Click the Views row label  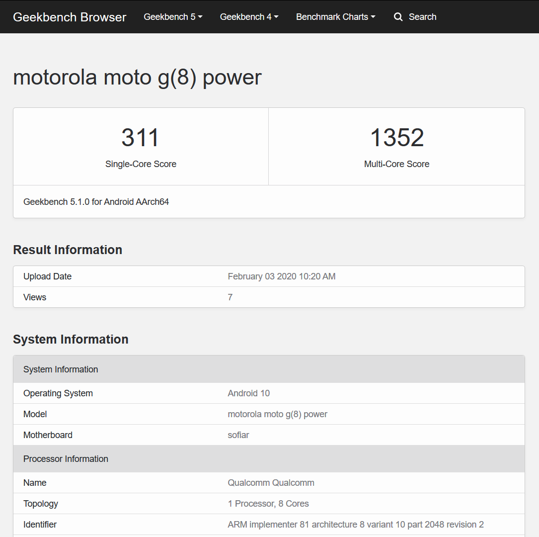[35, 297]
